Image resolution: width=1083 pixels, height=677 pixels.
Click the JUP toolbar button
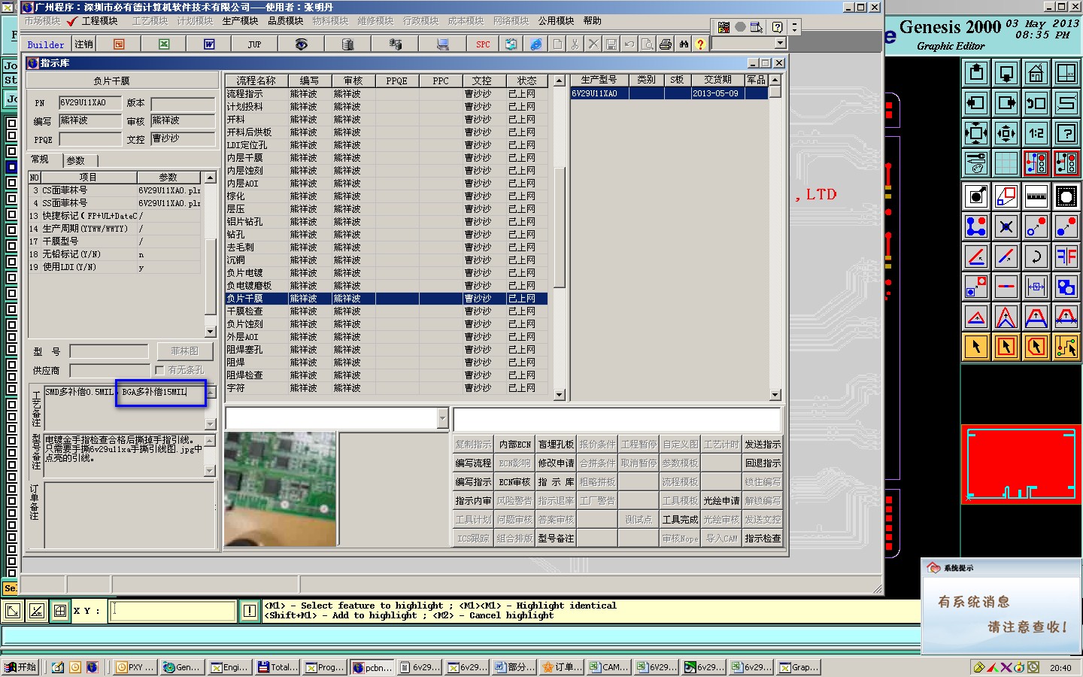click(x=254, y=44)
